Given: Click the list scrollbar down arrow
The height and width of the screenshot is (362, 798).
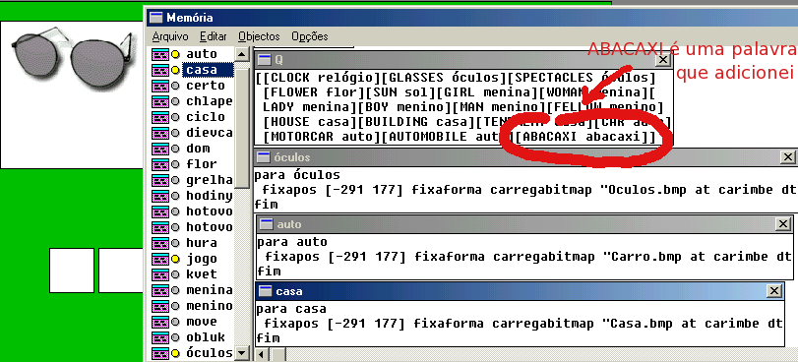Looking at the screenshot, I should tap(242, 352).
